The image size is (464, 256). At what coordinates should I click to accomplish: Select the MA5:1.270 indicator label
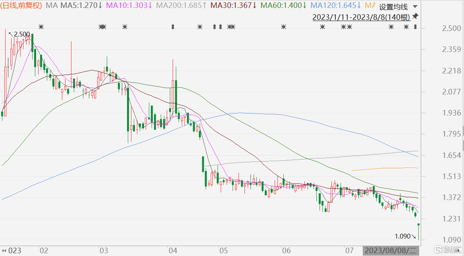point(82,5)
